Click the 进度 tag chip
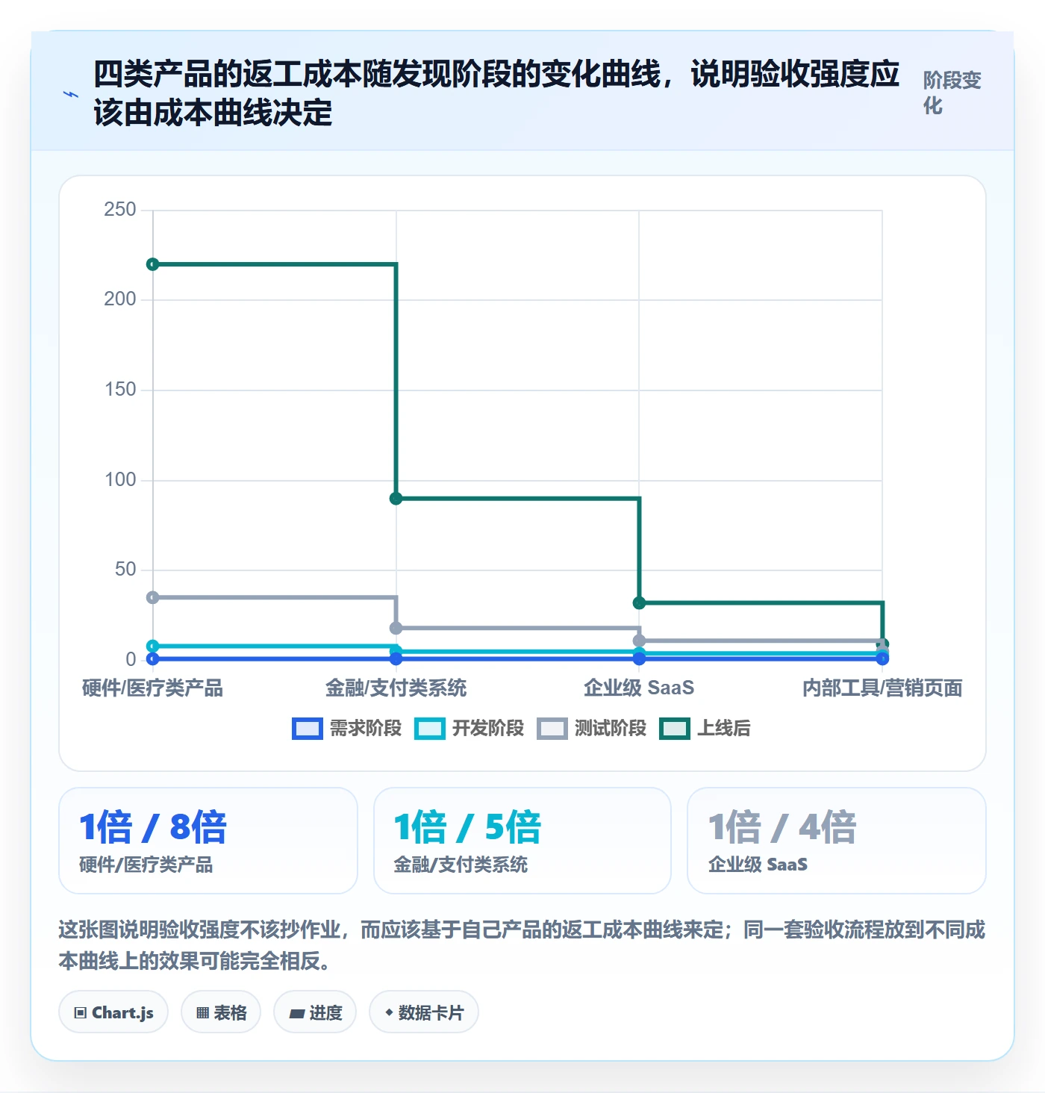This screenshot has height=1093, width=1045. pyautogui.click(x=315, y=1012)
